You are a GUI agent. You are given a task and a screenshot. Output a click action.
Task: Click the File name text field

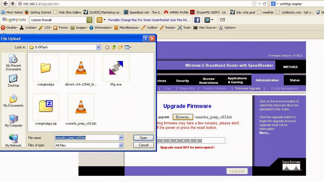[x=87, y=138]
